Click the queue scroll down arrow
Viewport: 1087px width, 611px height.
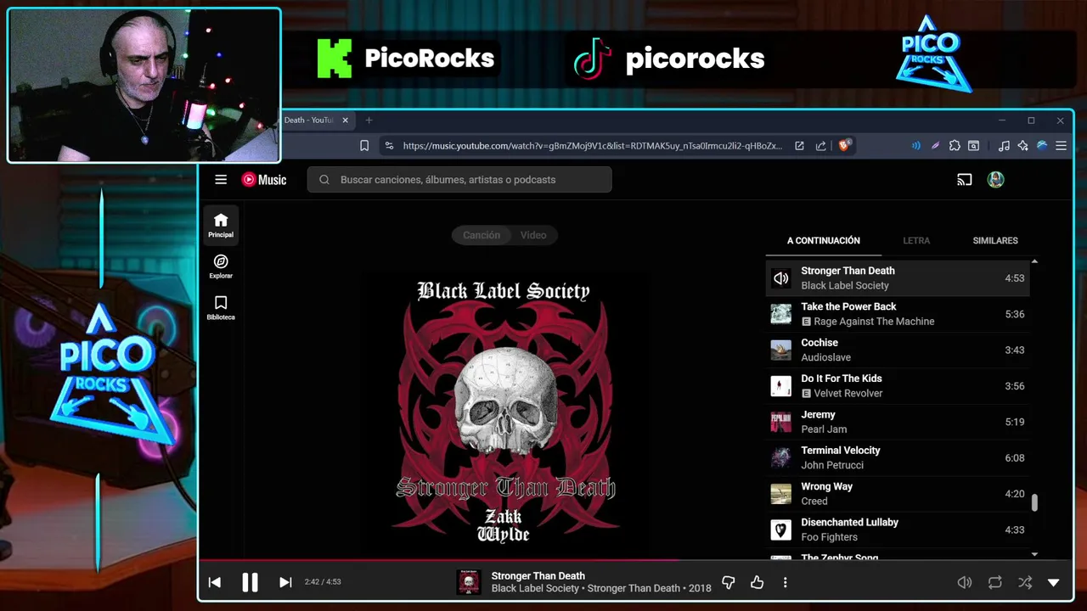point(1034,554)
